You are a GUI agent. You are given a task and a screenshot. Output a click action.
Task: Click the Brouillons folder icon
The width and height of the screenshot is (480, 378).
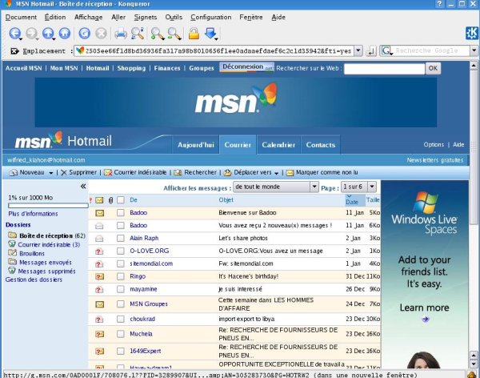[x=12, y=253]
